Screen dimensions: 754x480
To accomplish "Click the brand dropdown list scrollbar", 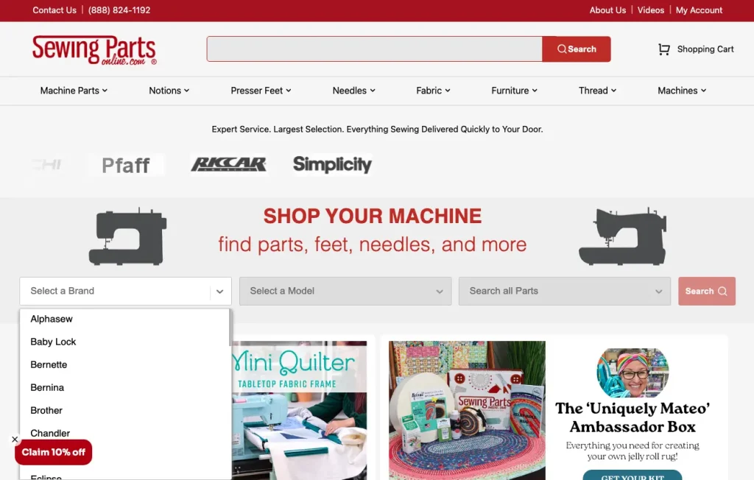I will coord(230,328).
